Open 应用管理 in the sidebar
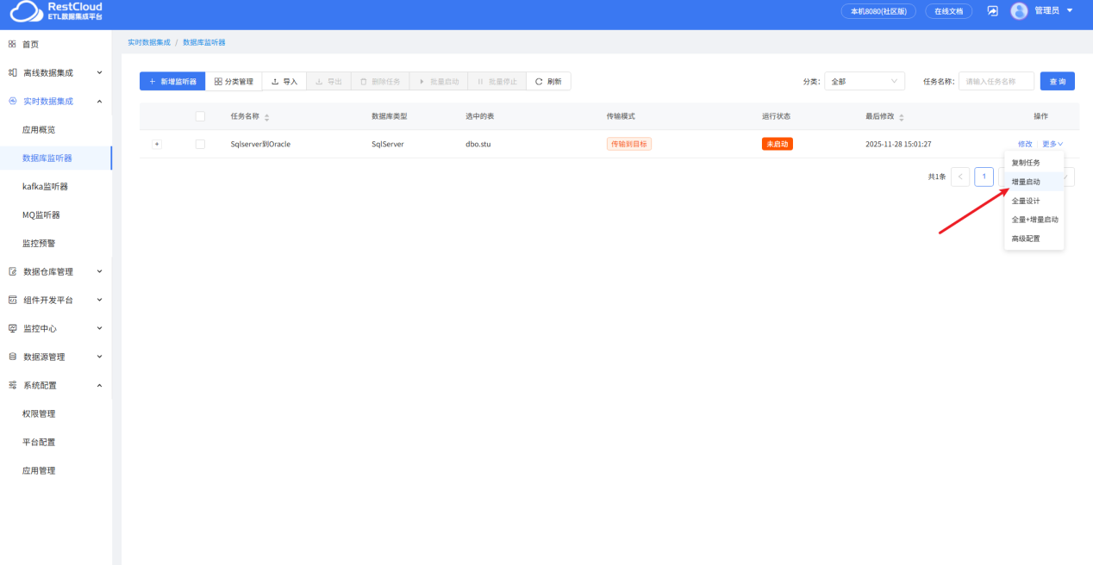Screen dimensions: 1093x565 (x=56, y=470)
